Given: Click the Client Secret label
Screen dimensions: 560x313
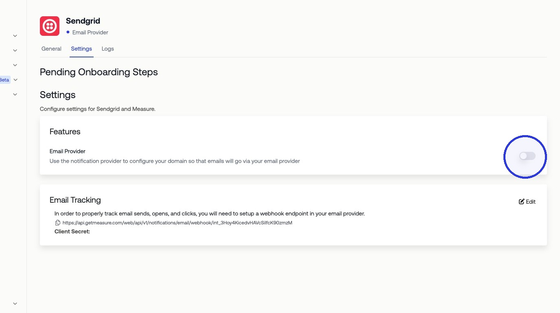Looking at the screenshot, I should coord(72,232).
